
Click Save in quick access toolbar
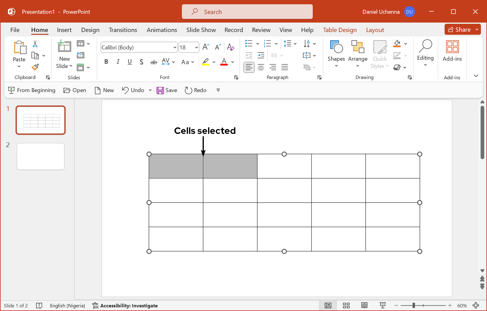point(167,90)
